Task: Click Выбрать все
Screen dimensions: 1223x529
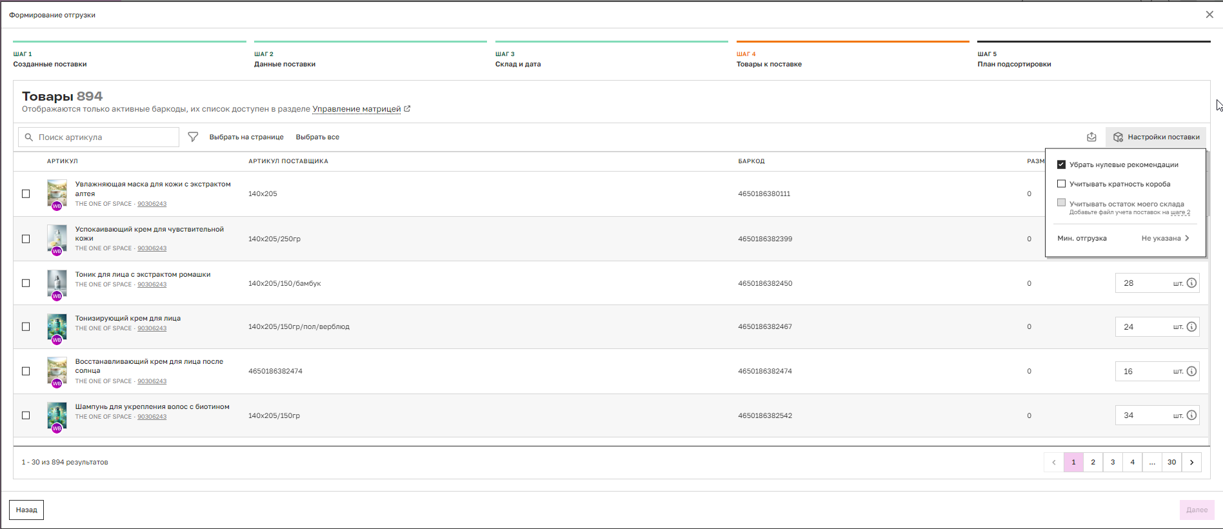Action: (x=317, y=137)
